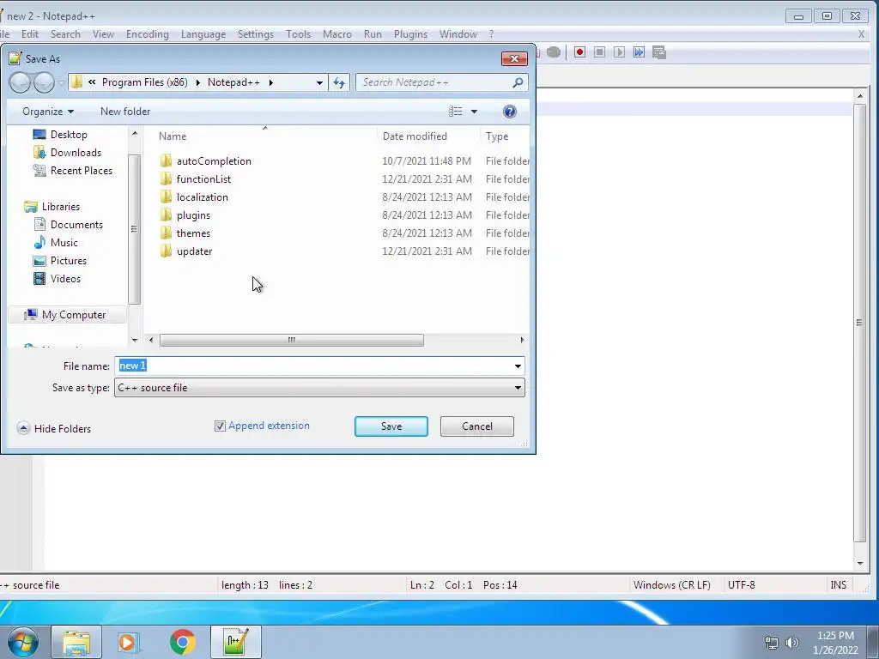Start macro recording in Notepad++ toolbar
This screenshot has height=659, width=879.
pos(579,52)
